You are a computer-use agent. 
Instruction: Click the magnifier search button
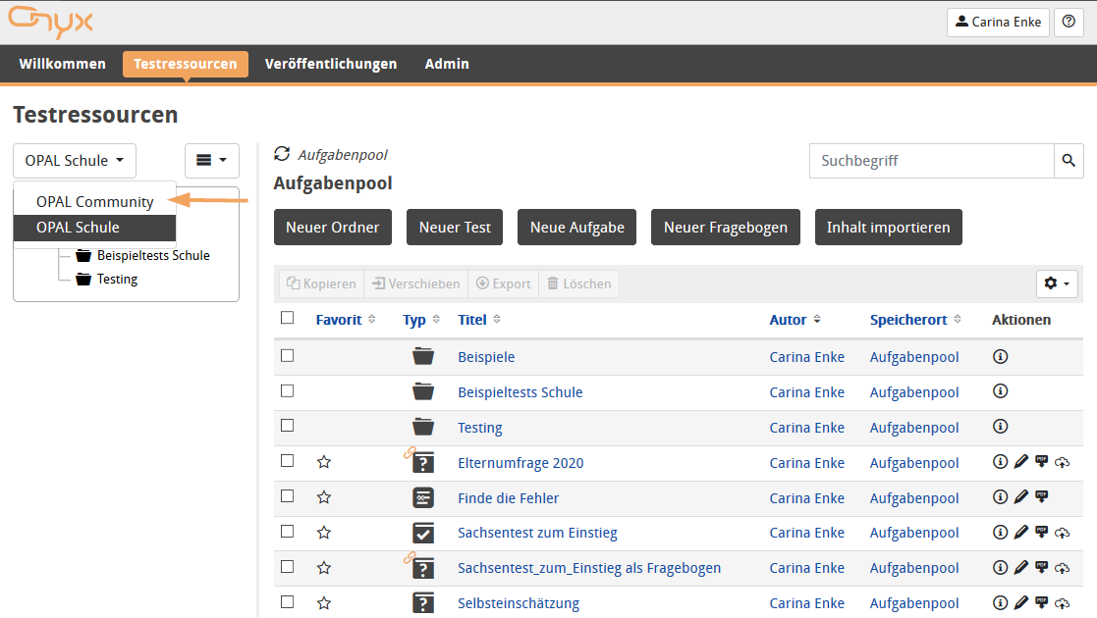pos(1069,161)
